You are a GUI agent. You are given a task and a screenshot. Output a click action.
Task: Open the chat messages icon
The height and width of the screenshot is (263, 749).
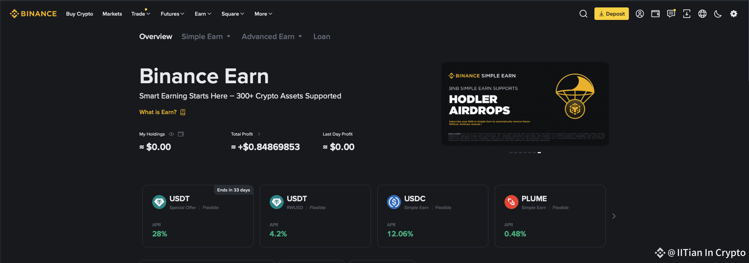671,14
